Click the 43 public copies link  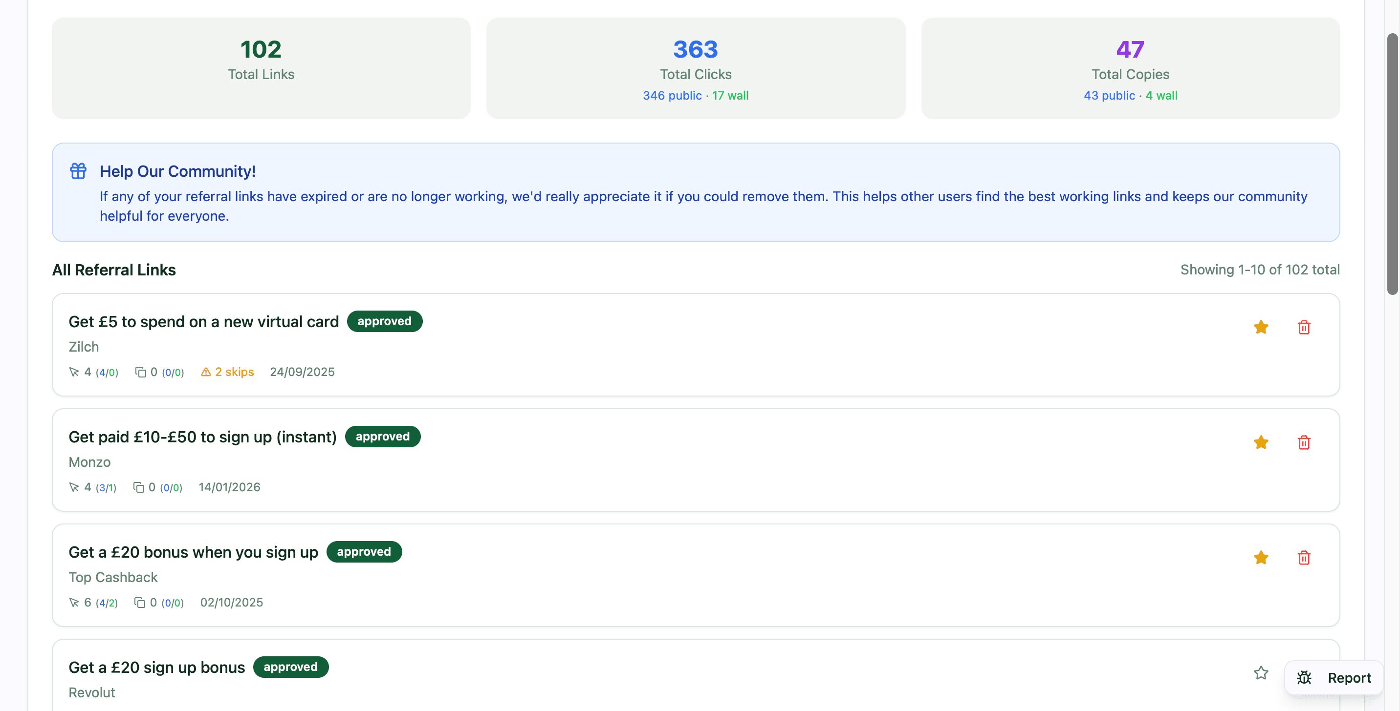pos(1109,96)
